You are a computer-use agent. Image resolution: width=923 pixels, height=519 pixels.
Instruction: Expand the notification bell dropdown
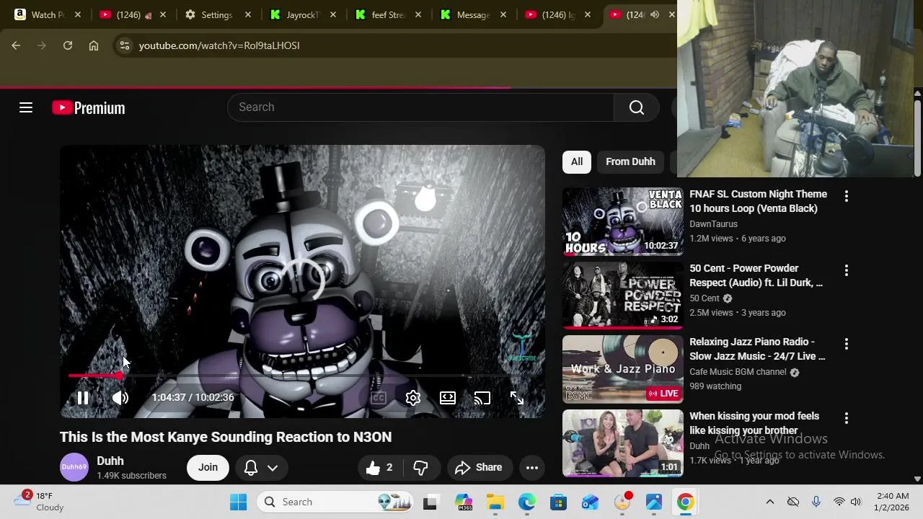tap(262, 468)
